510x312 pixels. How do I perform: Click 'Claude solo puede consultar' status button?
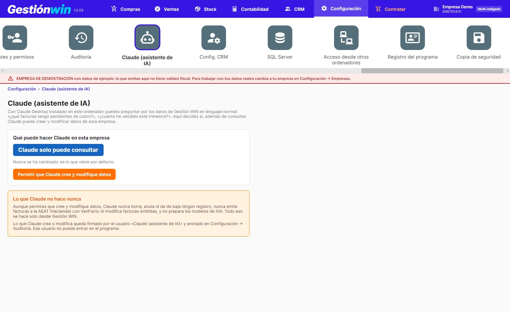tap(58, 150)
